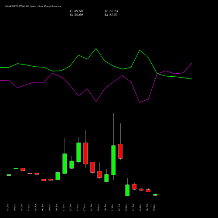218x218 pixels.
Task: Click the 08 Jan date label
Action: click(8, 208)
